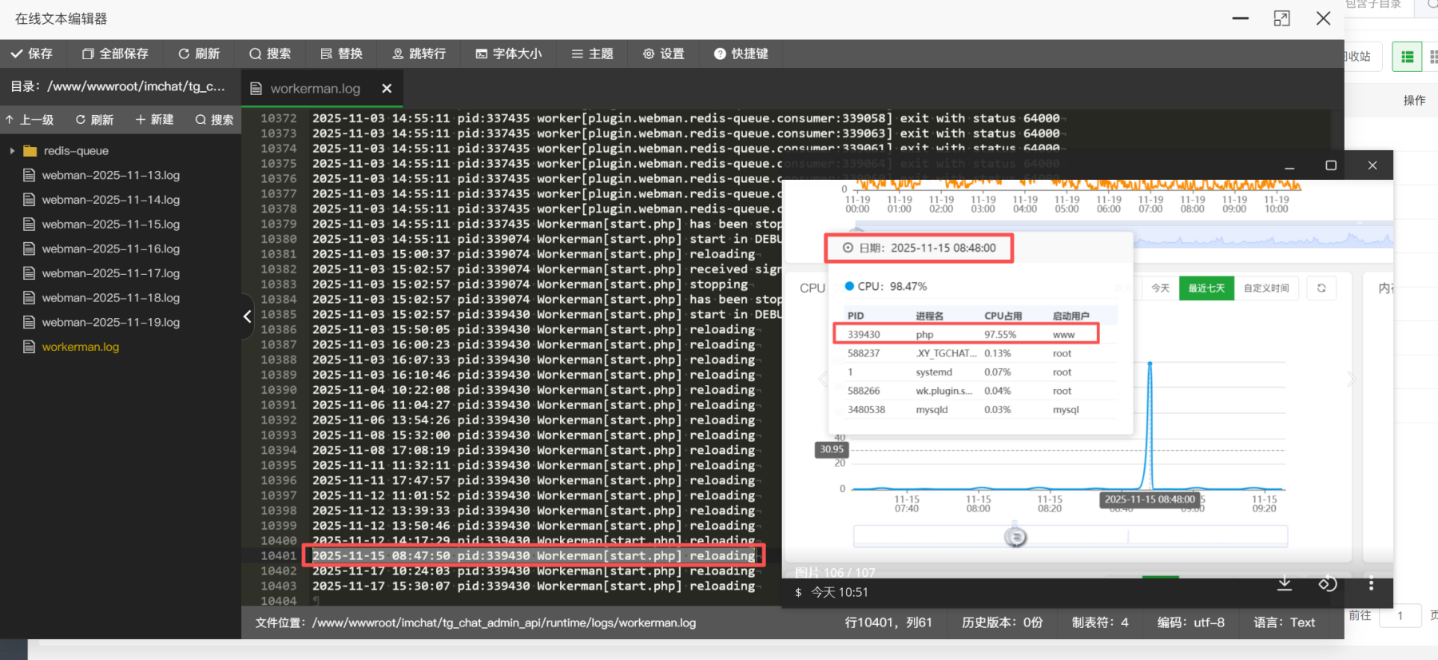Click the chart timeline zoom slider handle

[1015, 537]
